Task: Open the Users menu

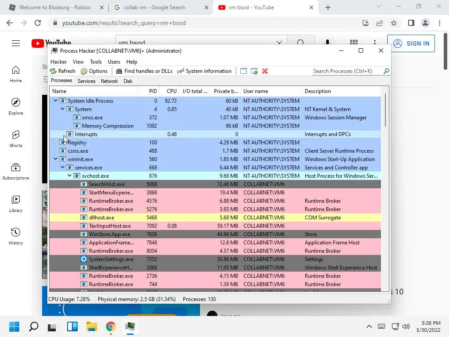Action: pyautogui.click(x=114, y=61)
